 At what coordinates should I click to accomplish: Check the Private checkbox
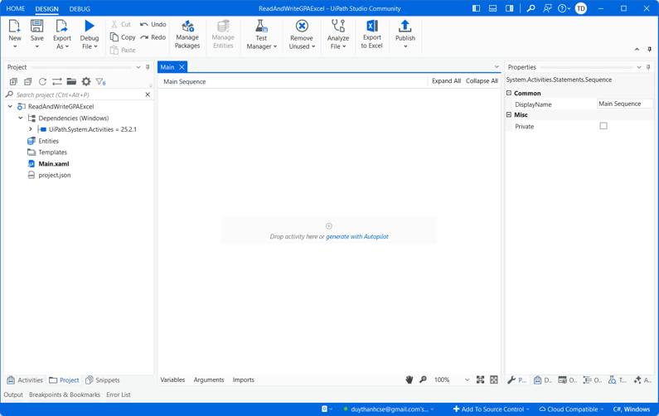pos(603,126)
